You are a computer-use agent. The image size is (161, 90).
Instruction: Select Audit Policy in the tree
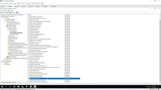(14, 31)
